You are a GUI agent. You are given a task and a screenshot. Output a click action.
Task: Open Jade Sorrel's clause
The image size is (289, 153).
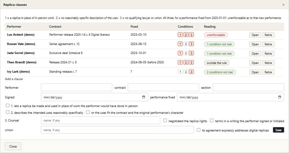pyautogui.click(x=255, y=54)
